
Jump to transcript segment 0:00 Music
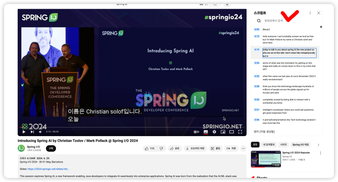pos(285,30)
